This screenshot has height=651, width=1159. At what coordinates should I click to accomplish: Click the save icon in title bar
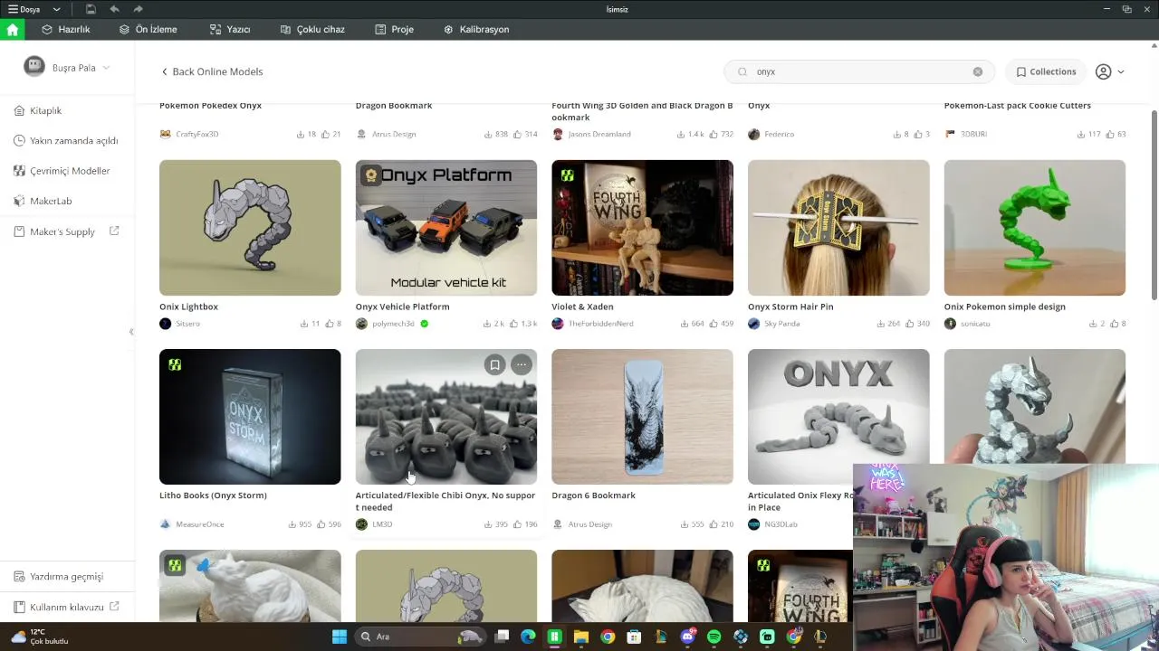tap(91, 9)
